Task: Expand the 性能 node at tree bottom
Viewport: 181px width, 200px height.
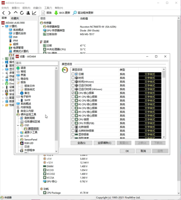Action: 3,105
